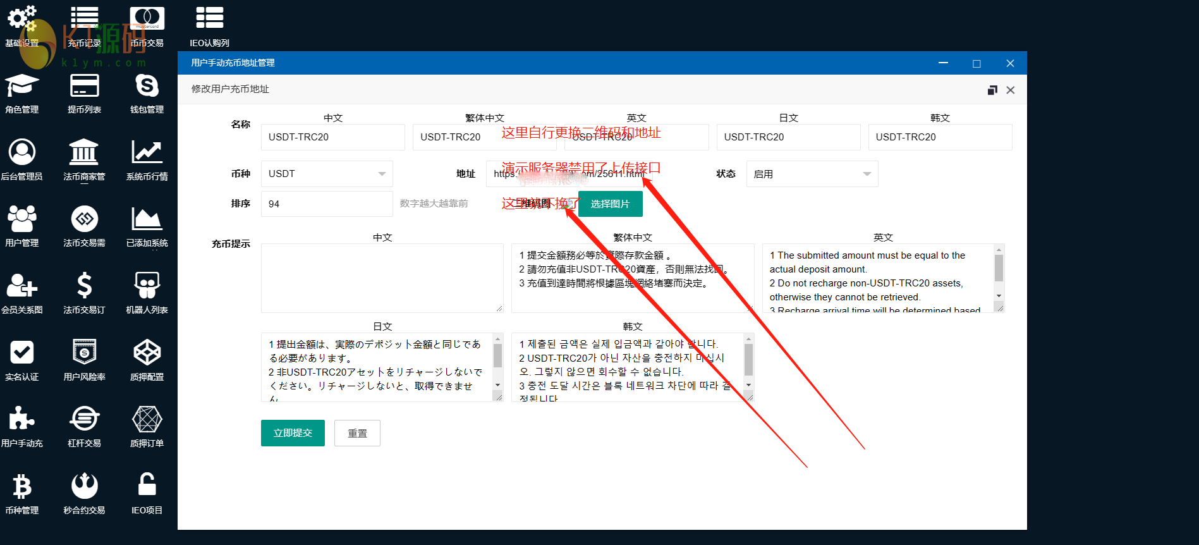1199x545 pixels.
Task: Open 法币商家管 bank icon
Action: [x=84, y=152]
